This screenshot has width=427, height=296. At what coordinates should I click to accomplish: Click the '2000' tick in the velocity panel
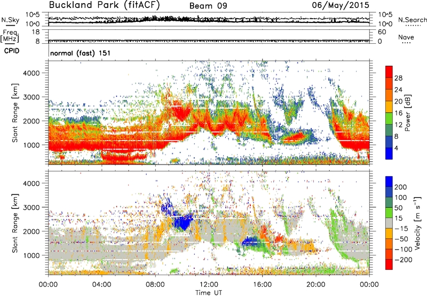(31, 231)
